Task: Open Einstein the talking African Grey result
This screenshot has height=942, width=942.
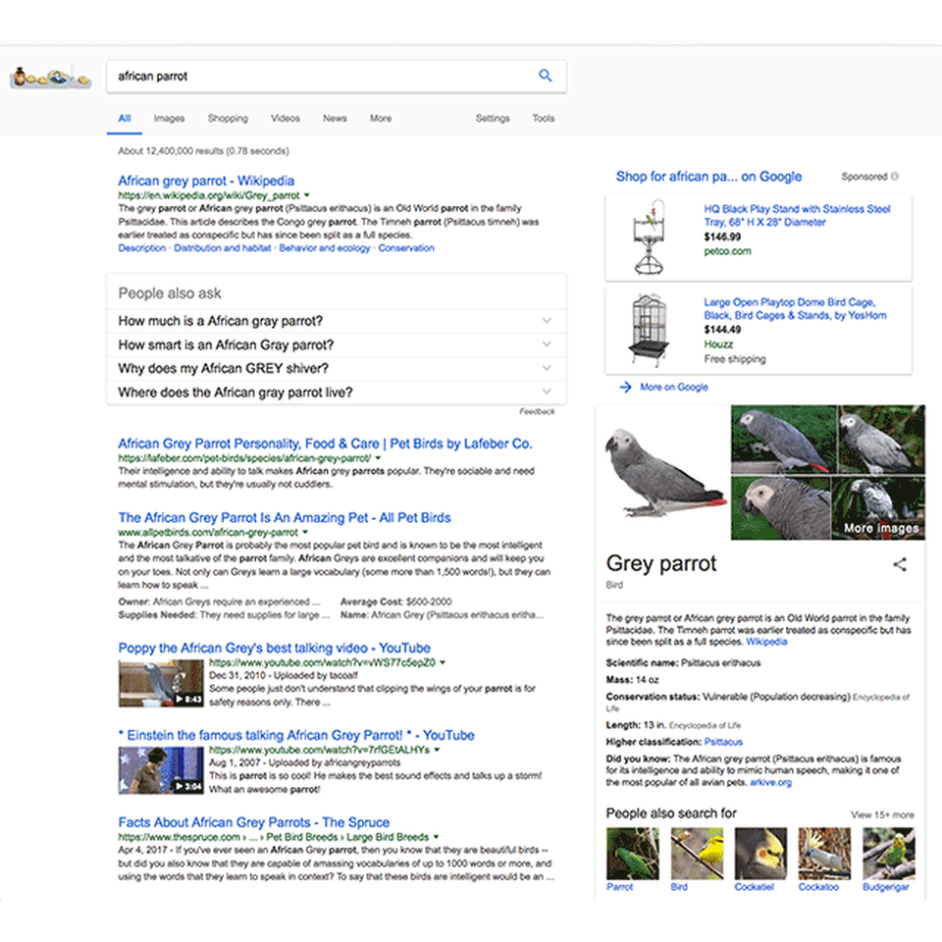Action: coord(296,735)
